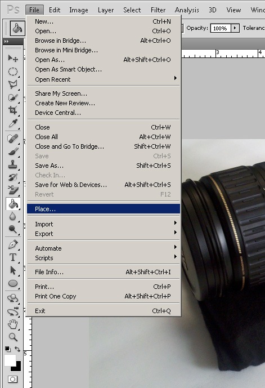Reset default foreground and background colors
The width and height of the screenshot is (265, 388).
coord(8,349)
